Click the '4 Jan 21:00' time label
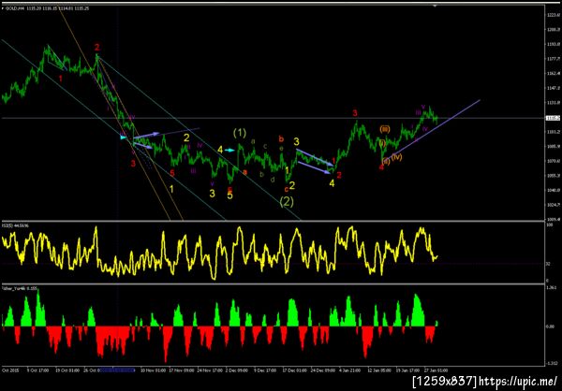This screenshot has width=562, height=391. [350, 369]
